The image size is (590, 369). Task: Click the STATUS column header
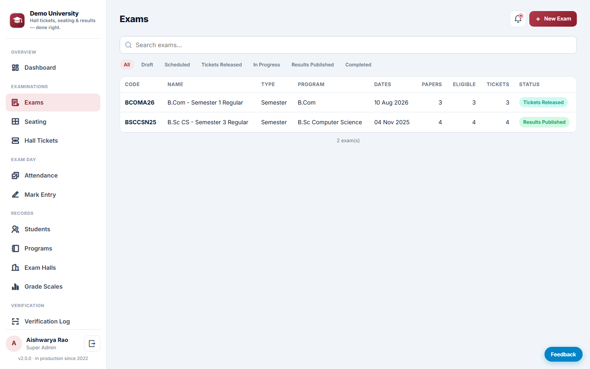point(529,84)
